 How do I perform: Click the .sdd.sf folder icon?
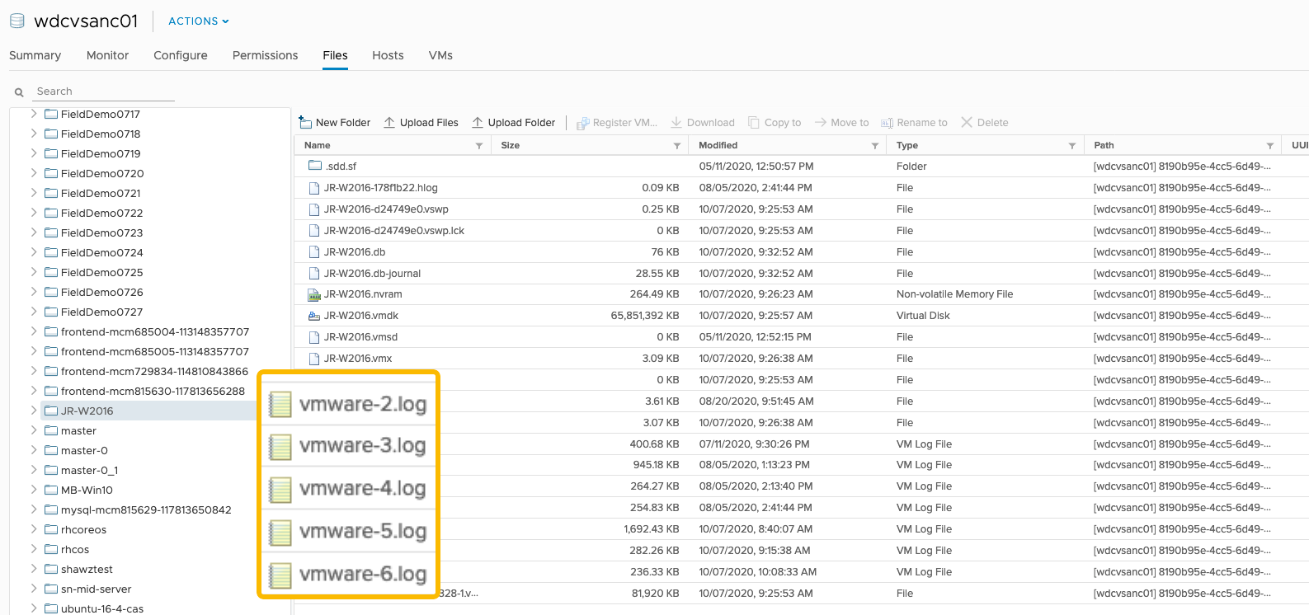tap(314, 166)
